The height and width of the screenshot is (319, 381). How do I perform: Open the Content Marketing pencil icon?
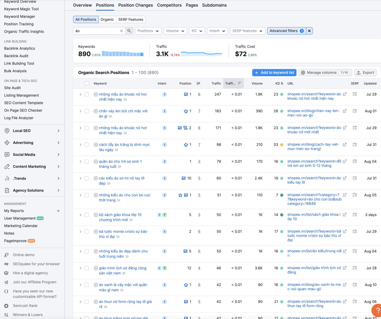tap(7, 166)
